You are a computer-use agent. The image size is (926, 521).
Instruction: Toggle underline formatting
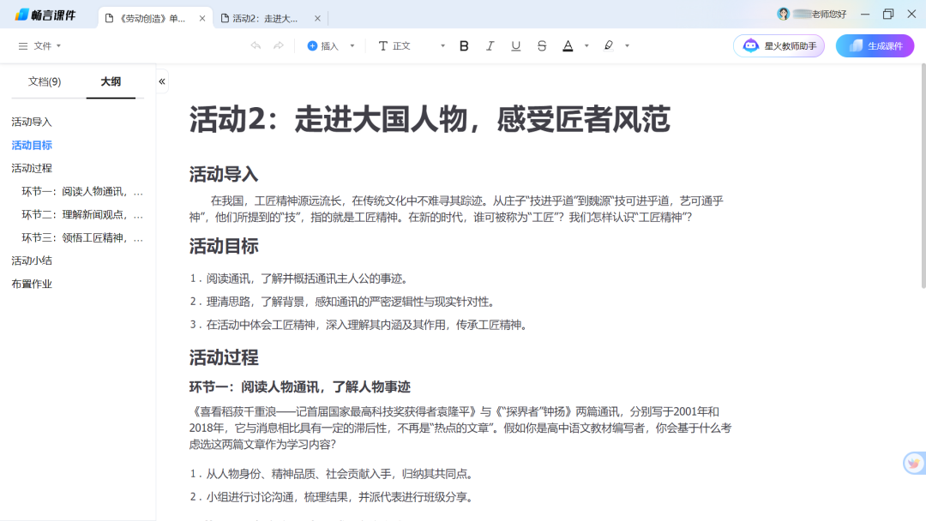click(x=515, y=46)
